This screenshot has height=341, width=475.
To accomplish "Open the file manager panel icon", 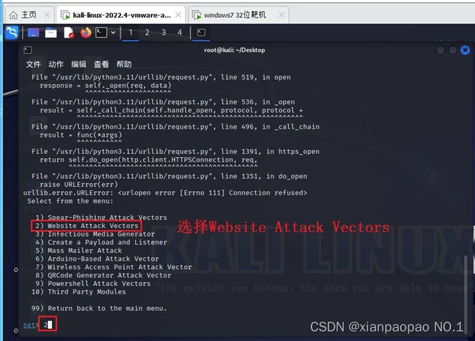I will (51, 33).
